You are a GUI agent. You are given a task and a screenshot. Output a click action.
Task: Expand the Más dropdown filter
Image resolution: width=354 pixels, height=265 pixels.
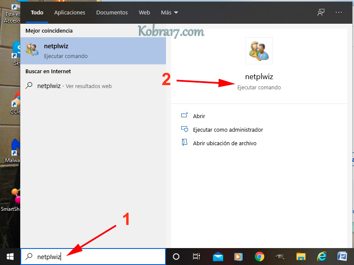169,13
